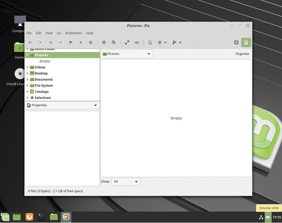The image size is (282, 223).
Task: Open the tools wrench dropdown
Action: (x=177, y=42)
